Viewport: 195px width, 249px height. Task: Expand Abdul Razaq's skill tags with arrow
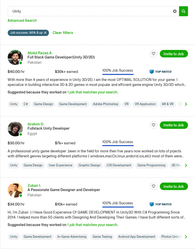[x=186, y=104]
